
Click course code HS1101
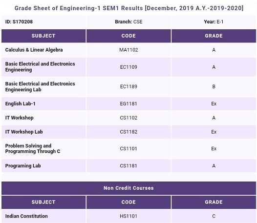click(128, 216)
